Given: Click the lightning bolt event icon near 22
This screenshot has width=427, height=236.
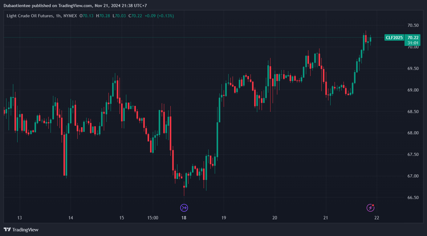Looking at the screenshot, I should point(370,208).
